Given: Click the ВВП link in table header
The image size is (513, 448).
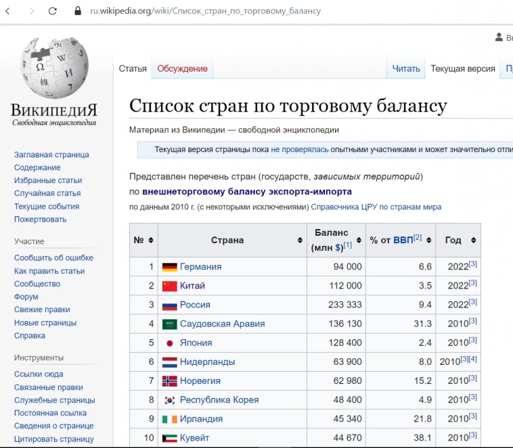Looking at the screenshot, I should pos(403,240).
